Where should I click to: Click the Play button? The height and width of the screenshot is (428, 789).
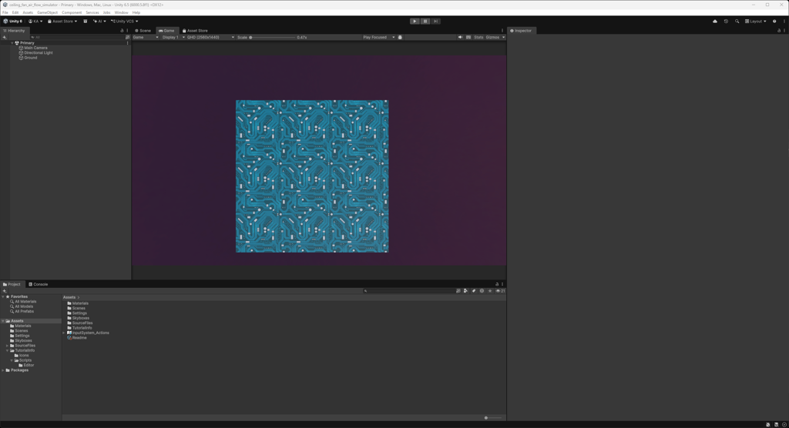[x=414, y=21]
